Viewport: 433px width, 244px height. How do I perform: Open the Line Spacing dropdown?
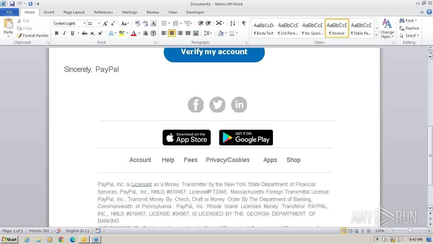click(x=208, y=33)
